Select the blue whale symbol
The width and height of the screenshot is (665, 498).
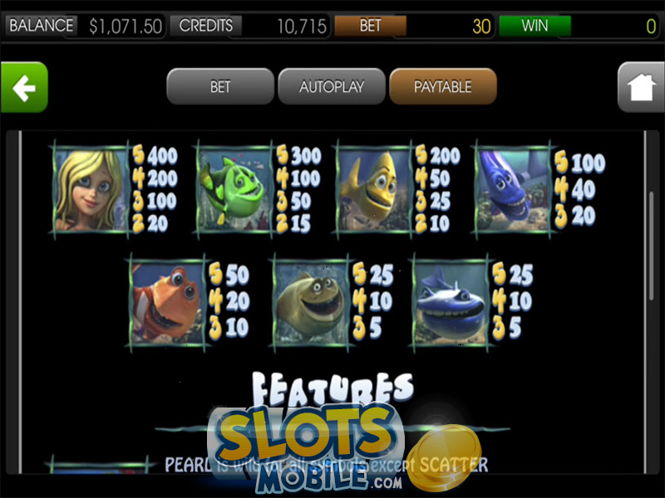[x=451, y=303]
